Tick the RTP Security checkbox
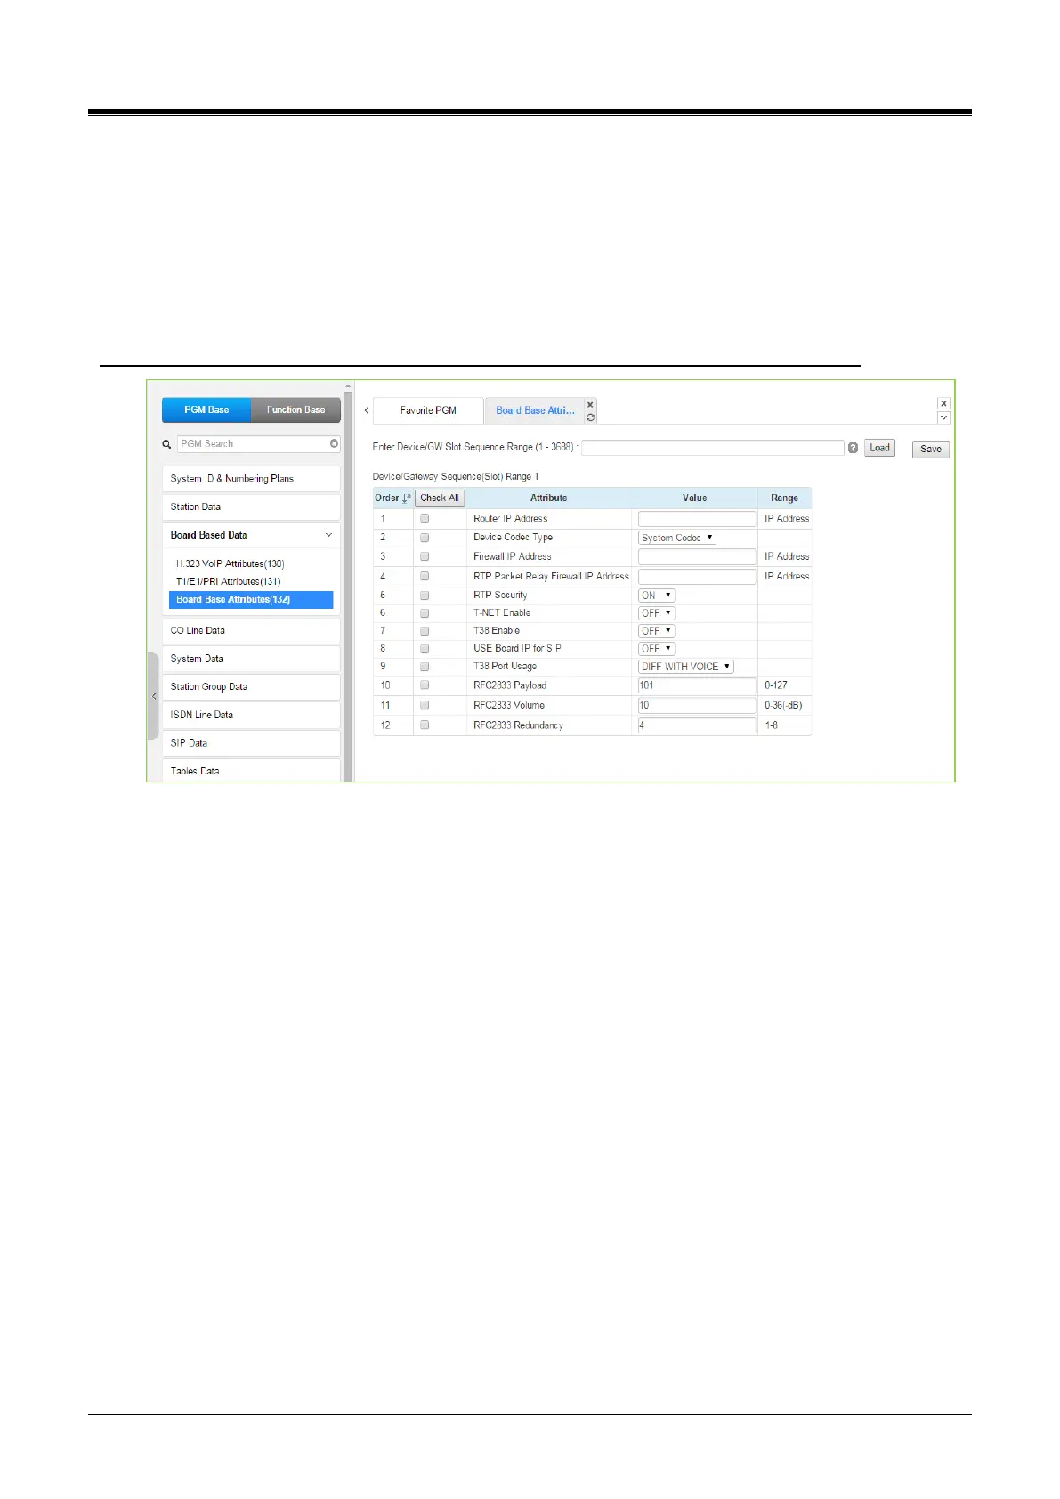Viewport: 1060px width, 1499px height. click(x=425, y=596)
